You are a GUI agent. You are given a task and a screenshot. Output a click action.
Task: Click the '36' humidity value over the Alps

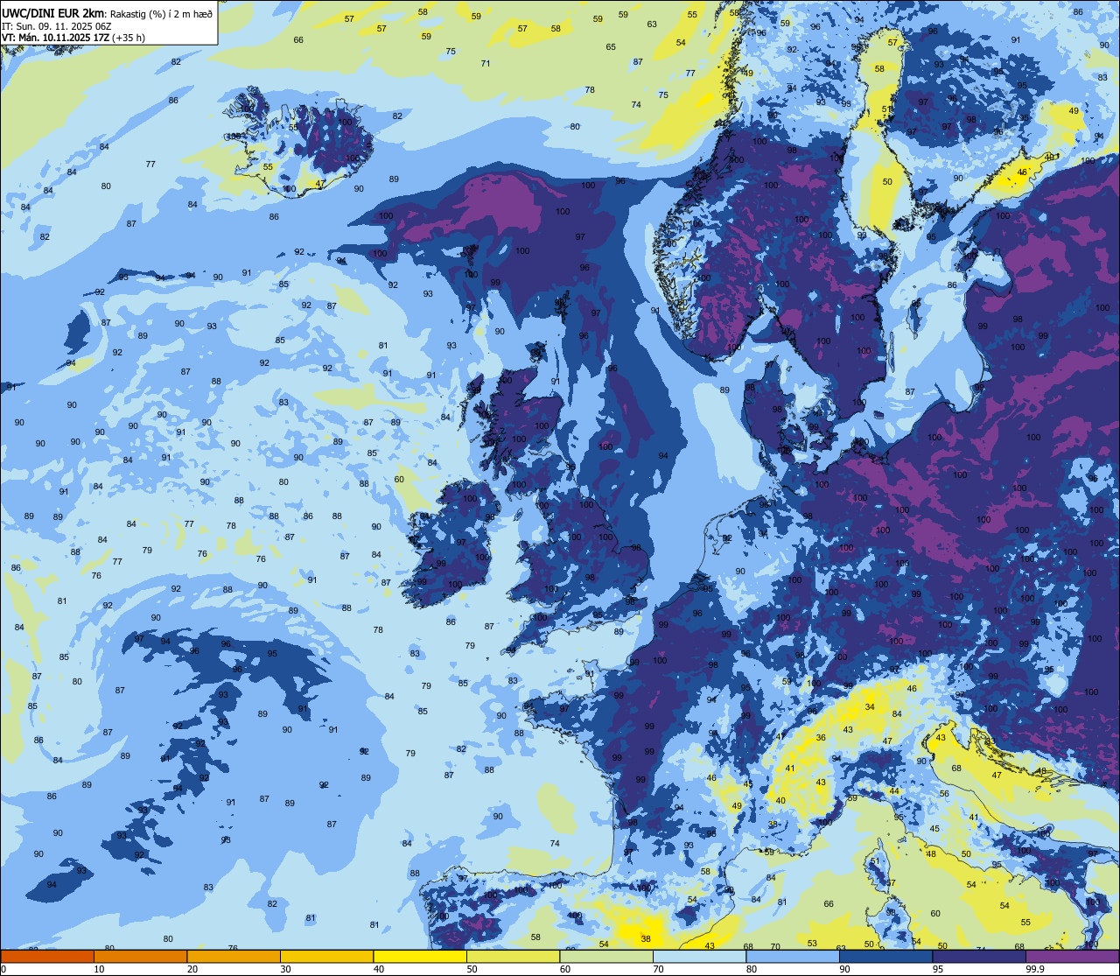point(821,737)
